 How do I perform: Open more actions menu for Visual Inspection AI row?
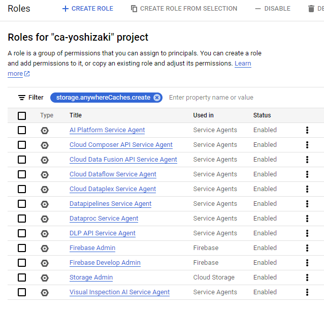click(307, 292)
